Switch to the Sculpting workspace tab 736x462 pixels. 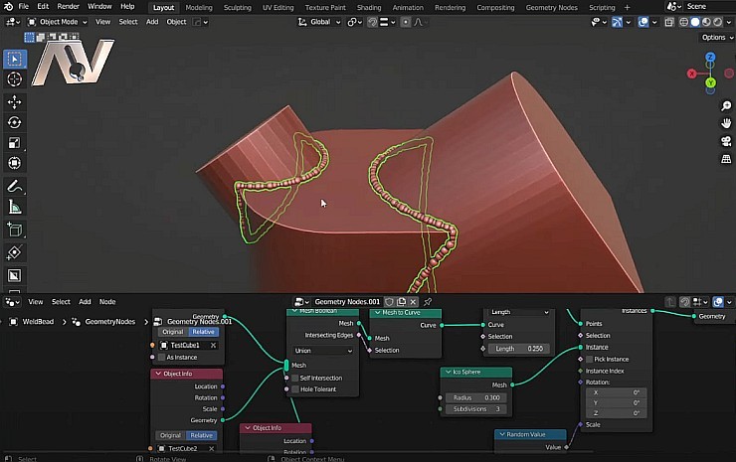pos(237,7)
